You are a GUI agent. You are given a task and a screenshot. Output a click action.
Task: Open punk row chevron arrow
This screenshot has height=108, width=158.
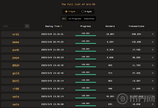[152, 50]
